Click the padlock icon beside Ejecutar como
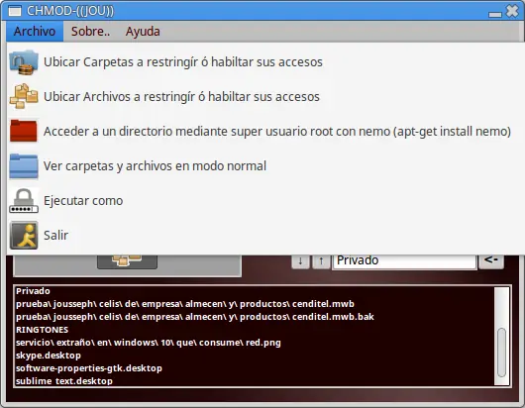 click(24, 200)
